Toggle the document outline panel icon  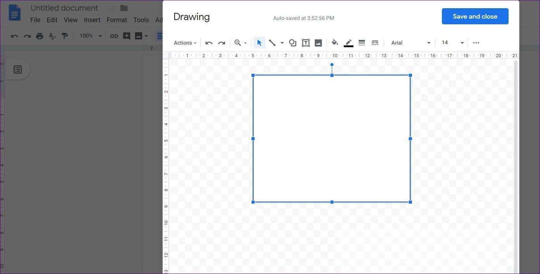[x=18, y=69]
